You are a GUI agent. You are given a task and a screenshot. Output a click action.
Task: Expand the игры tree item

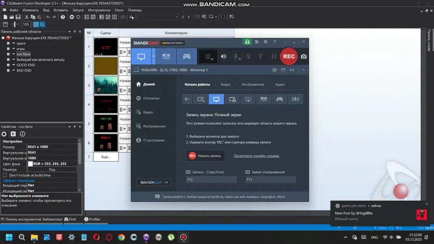[8, 49]
